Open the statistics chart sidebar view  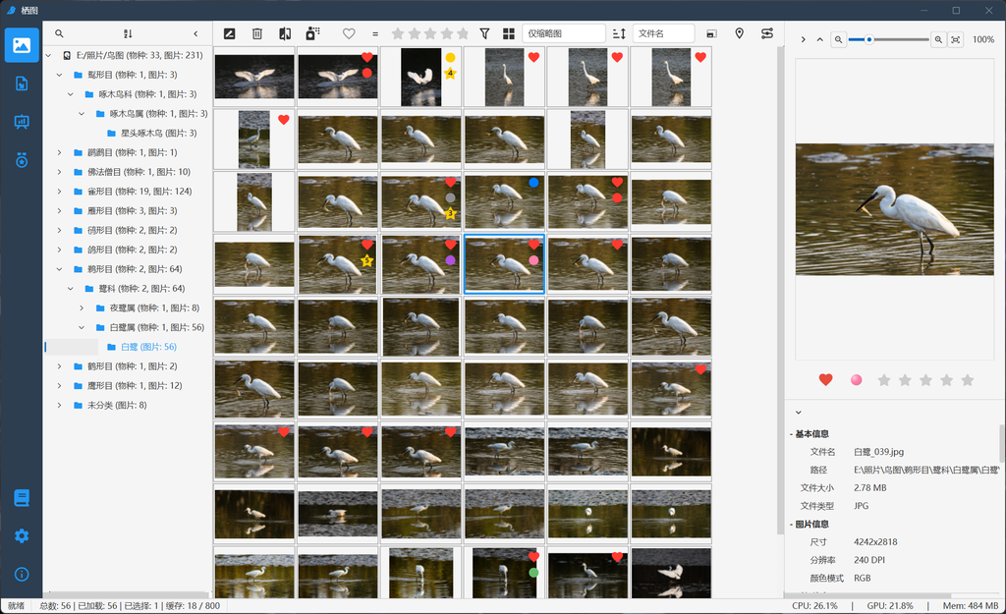(22, 122)
